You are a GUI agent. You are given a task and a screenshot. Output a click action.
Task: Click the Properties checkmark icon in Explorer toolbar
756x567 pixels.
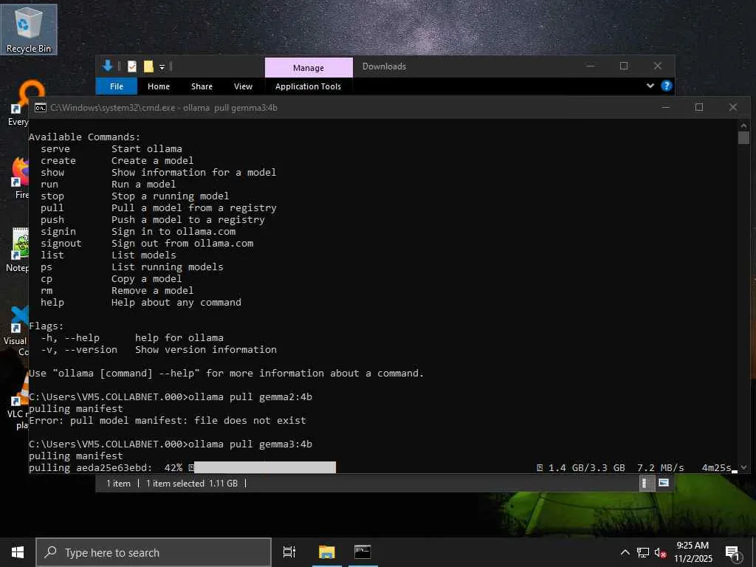132,66
